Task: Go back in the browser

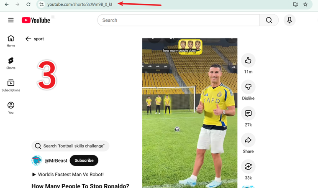Action: [7, 4]
